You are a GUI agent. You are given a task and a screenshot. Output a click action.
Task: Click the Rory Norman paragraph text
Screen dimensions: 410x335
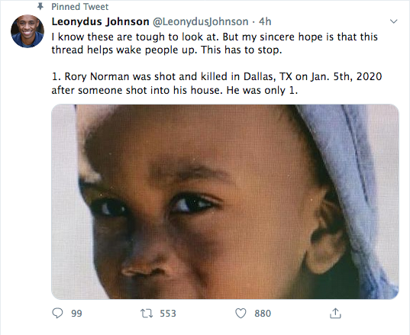217,83
